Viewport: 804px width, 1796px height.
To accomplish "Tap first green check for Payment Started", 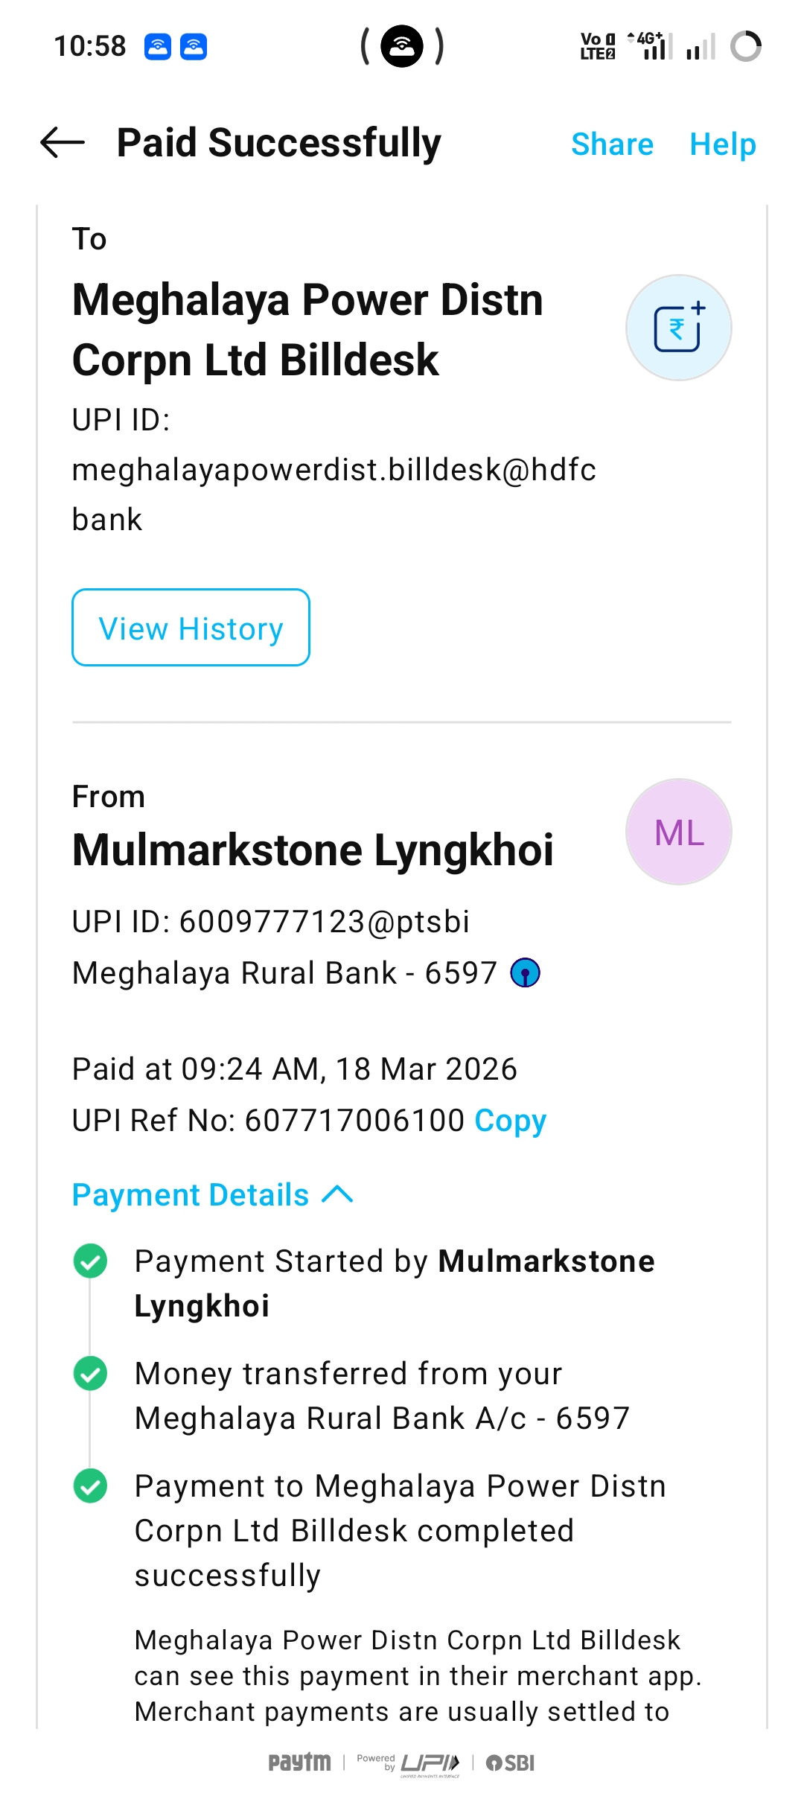I will pos(91,1261).
